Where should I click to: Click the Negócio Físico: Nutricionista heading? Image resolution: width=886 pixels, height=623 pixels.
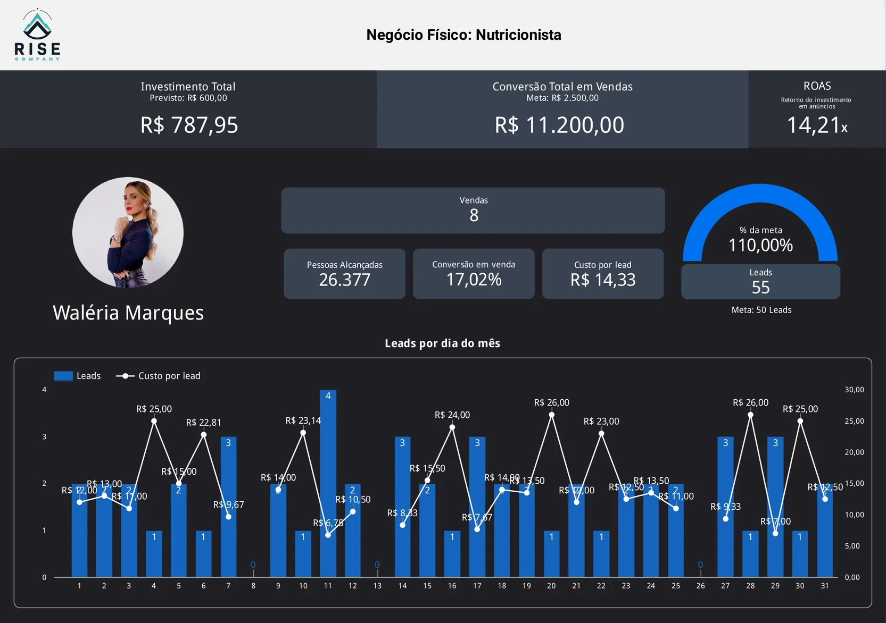click(463, 35)
